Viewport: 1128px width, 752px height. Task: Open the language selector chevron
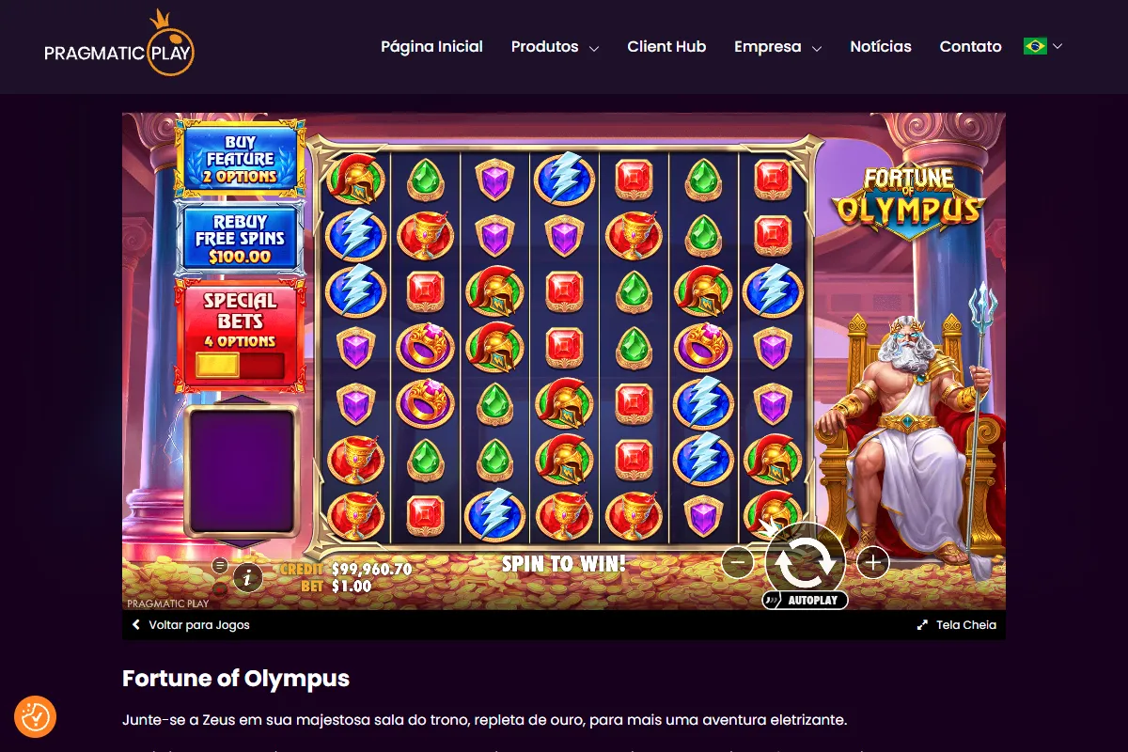(1057, 46)
